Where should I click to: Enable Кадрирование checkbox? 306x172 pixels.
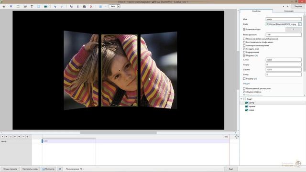tap(244, 52)
